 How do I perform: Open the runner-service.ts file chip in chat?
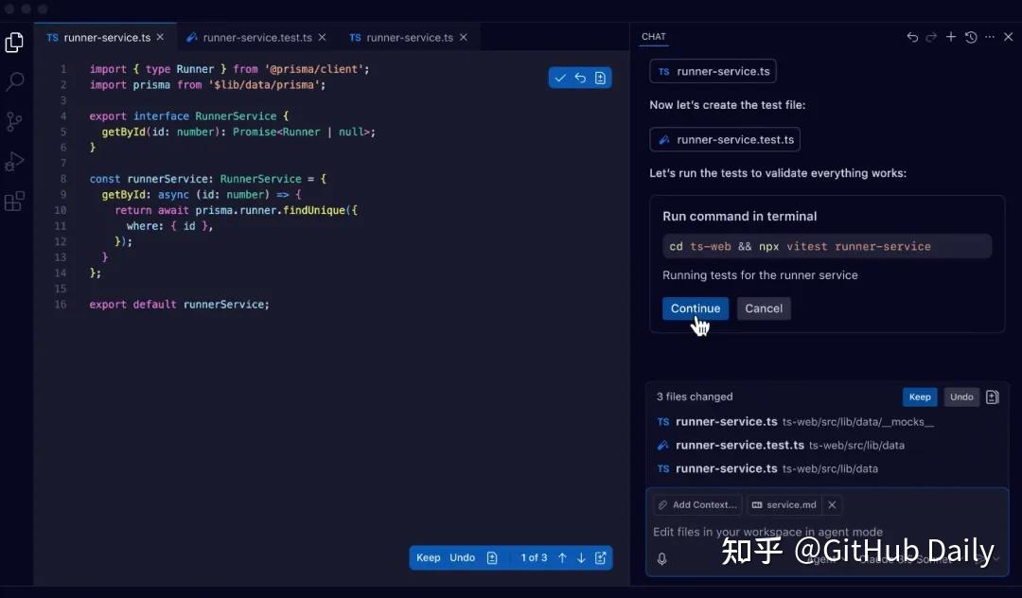click(x=714, y=72)
